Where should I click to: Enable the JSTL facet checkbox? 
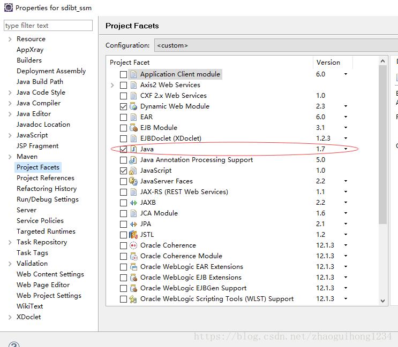[x=123, y=235]
